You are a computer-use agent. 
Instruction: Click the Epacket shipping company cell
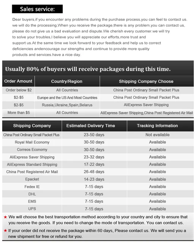click(x=32, y=179)
